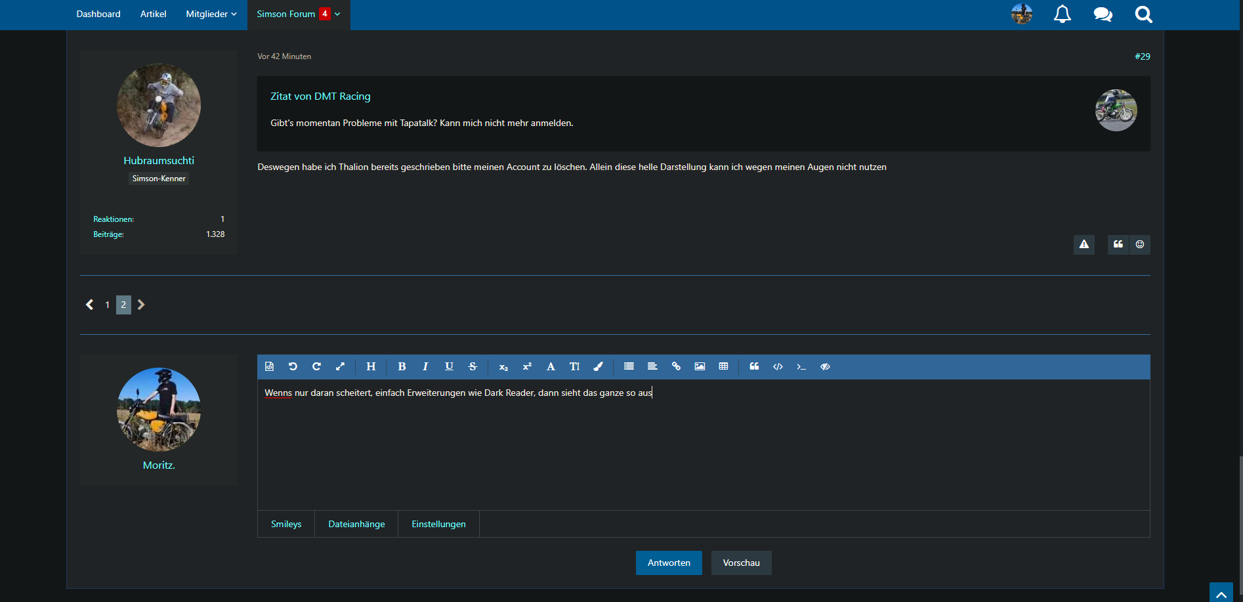
Task: Report Hubraumsuchti's post with the warning icon
Action: (1084, 244)
